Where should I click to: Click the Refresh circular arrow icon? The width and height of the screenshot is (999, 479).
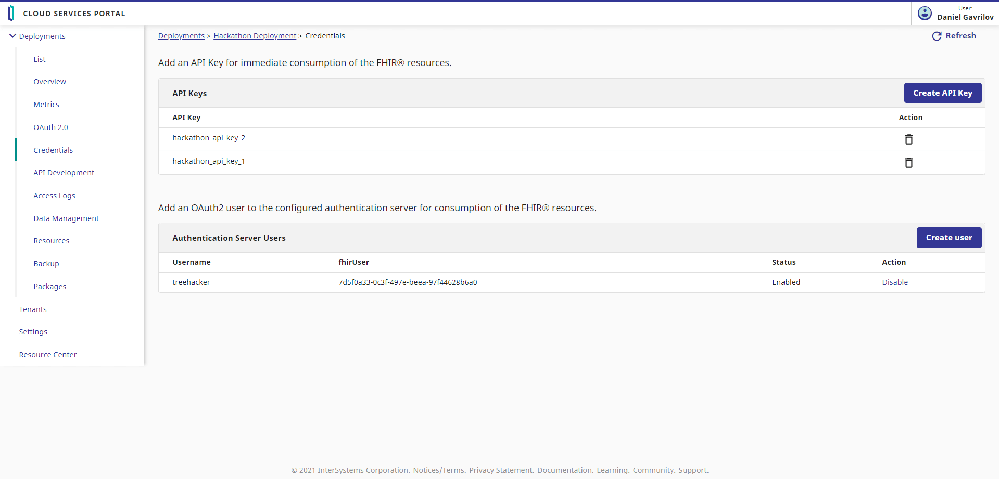tap(937, 36)
